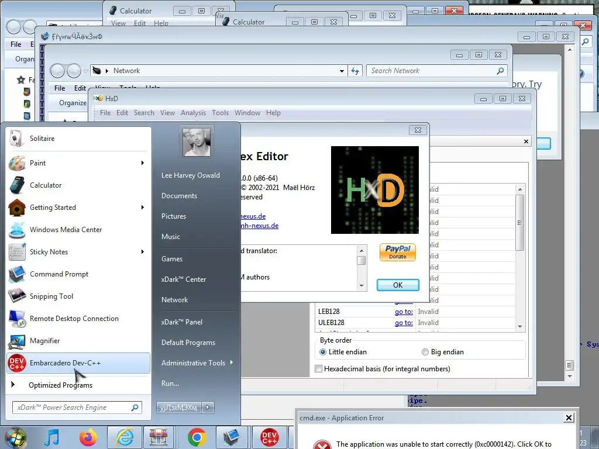Launch Embarcadero Dev-C++ from Start menu

tap(78, 362)
